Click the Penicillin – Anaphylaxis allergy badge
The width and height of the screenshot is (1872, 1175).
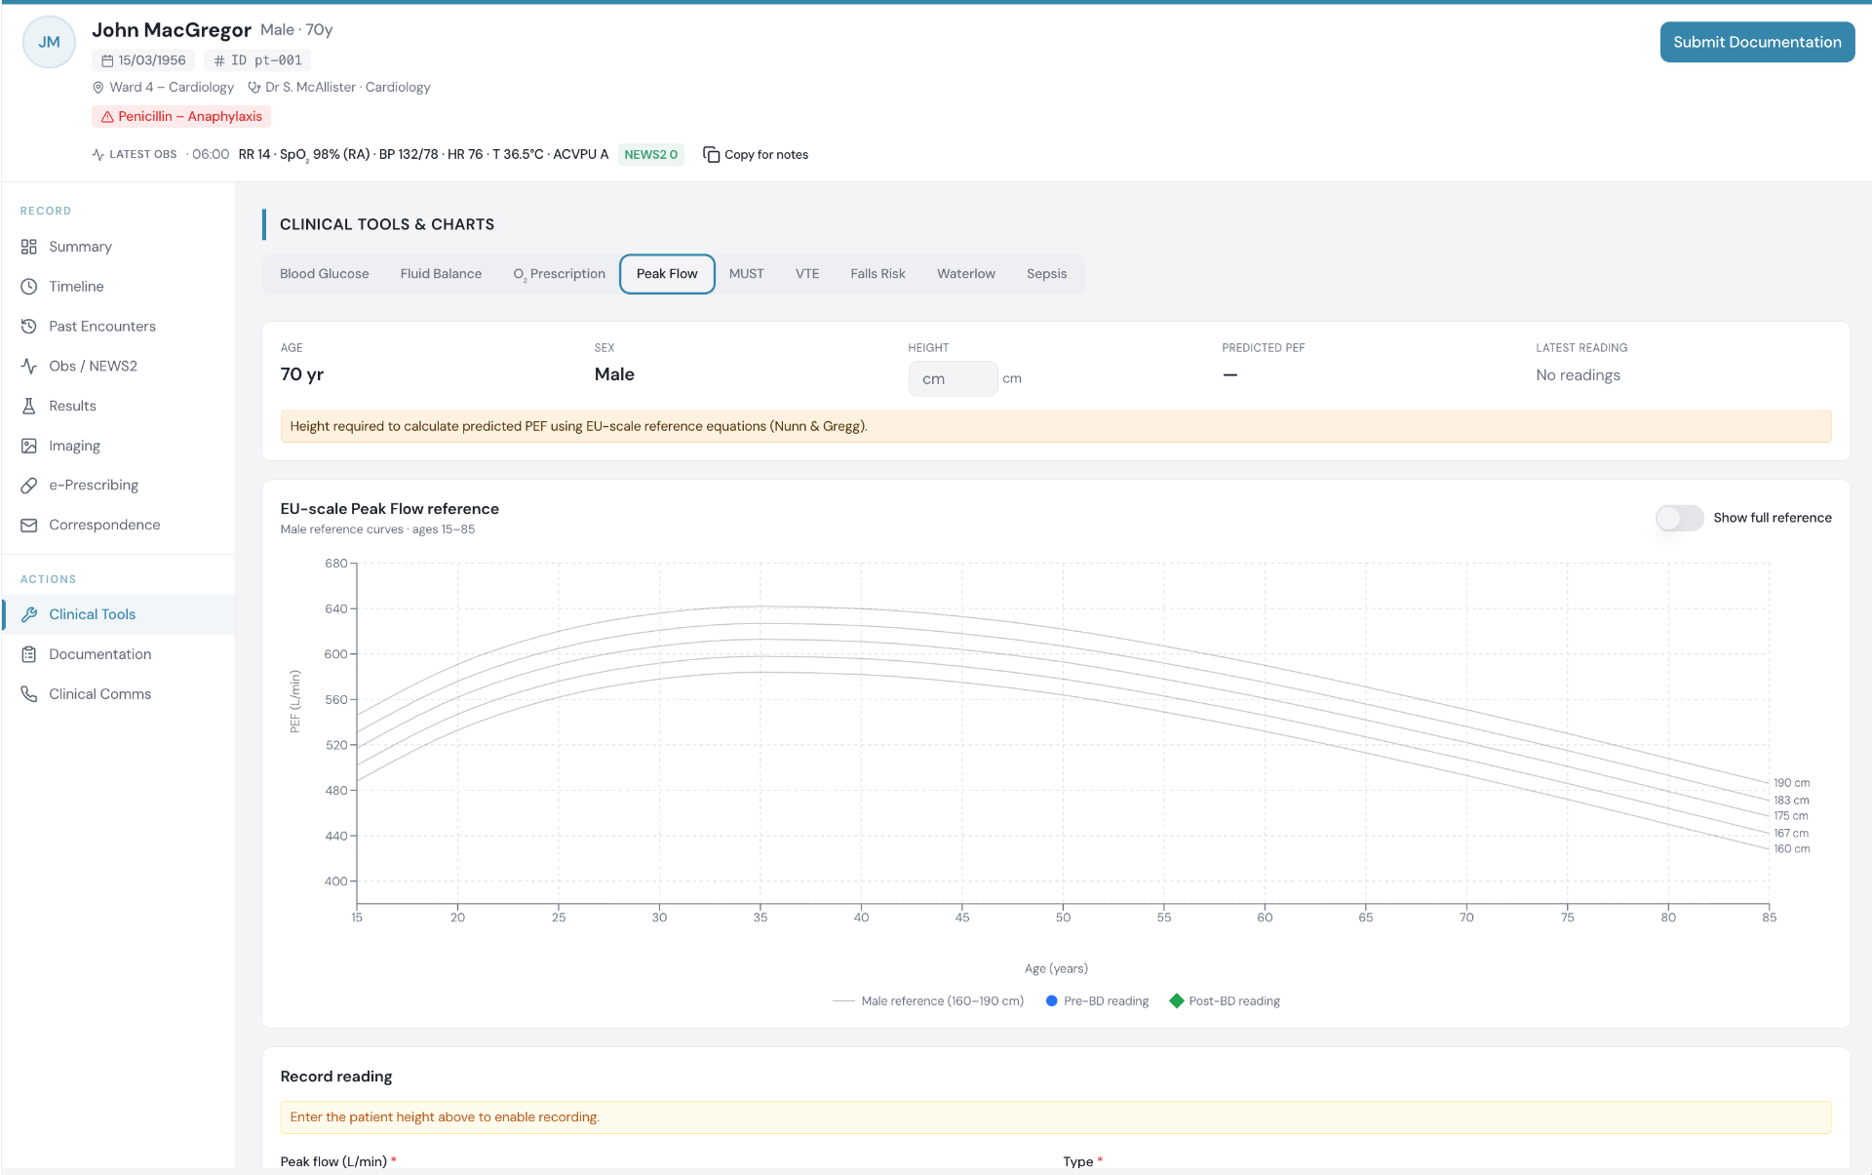click(181, 117)
